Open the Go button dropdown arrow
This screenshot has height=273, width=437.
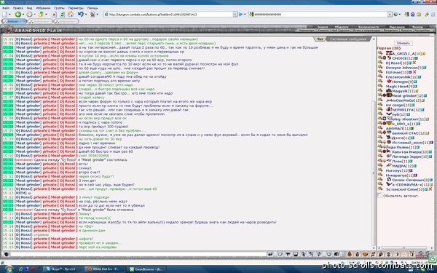click(245, 15)
